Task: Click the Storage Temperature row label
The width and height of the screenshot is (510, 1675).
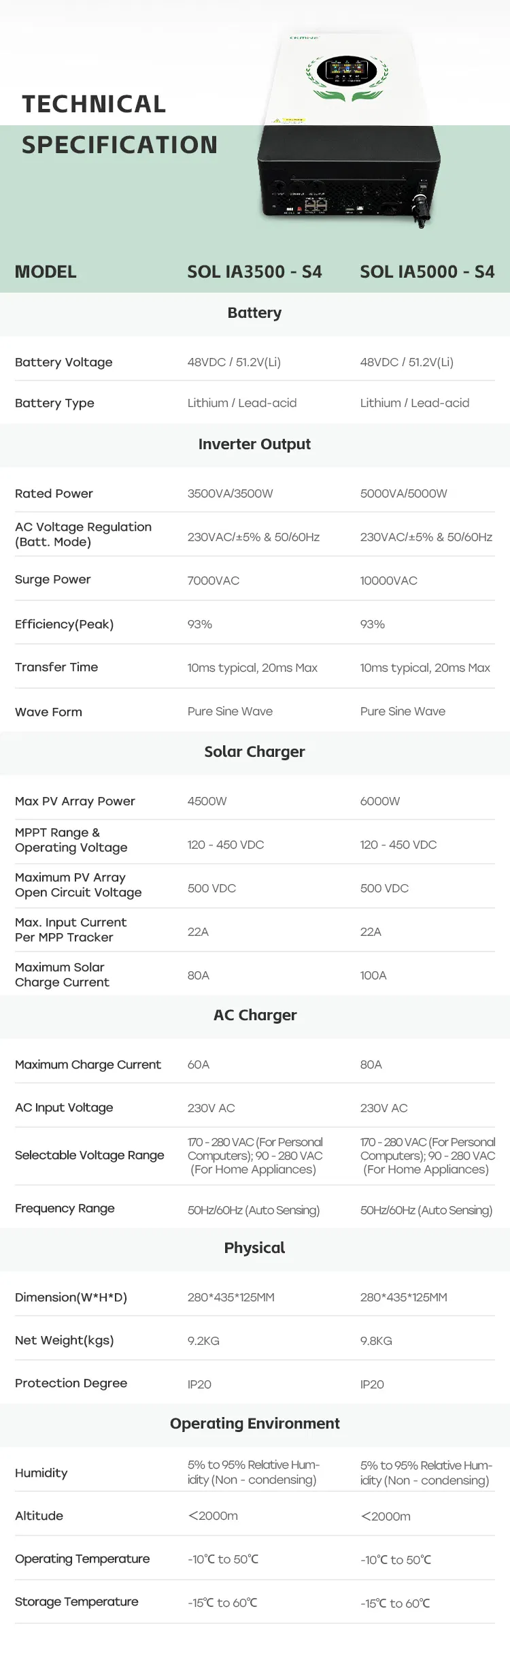Action: coord(77,1602)
